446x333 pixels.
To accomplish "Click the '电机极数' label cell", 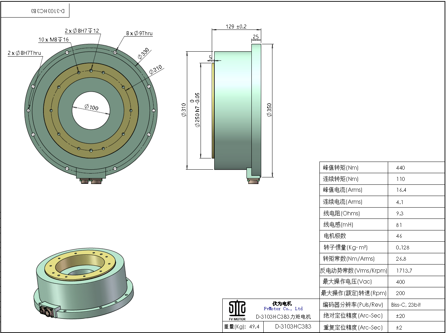I will point(354,236).
